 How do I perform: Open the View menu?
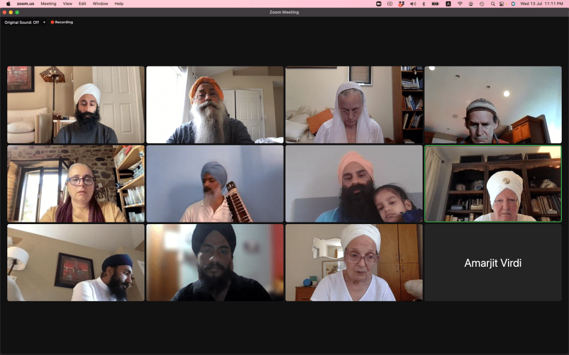click(x=67, y=3)
